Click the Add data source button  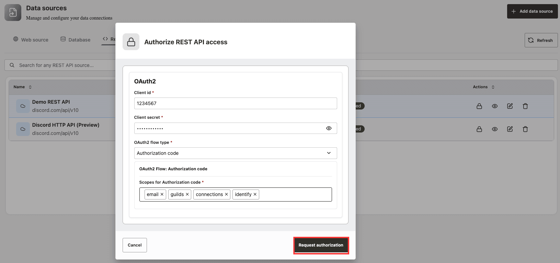(532, 11)
